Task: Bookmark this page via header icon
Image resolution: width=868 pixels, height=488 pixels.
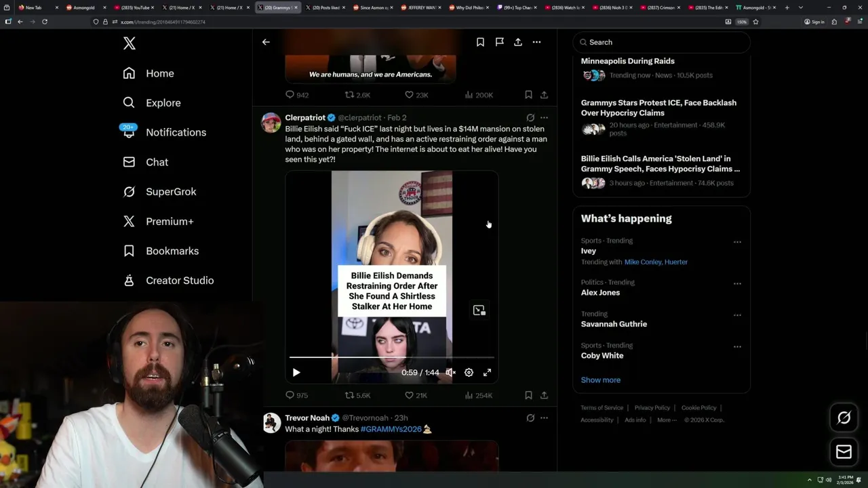Action: [480, 42]
